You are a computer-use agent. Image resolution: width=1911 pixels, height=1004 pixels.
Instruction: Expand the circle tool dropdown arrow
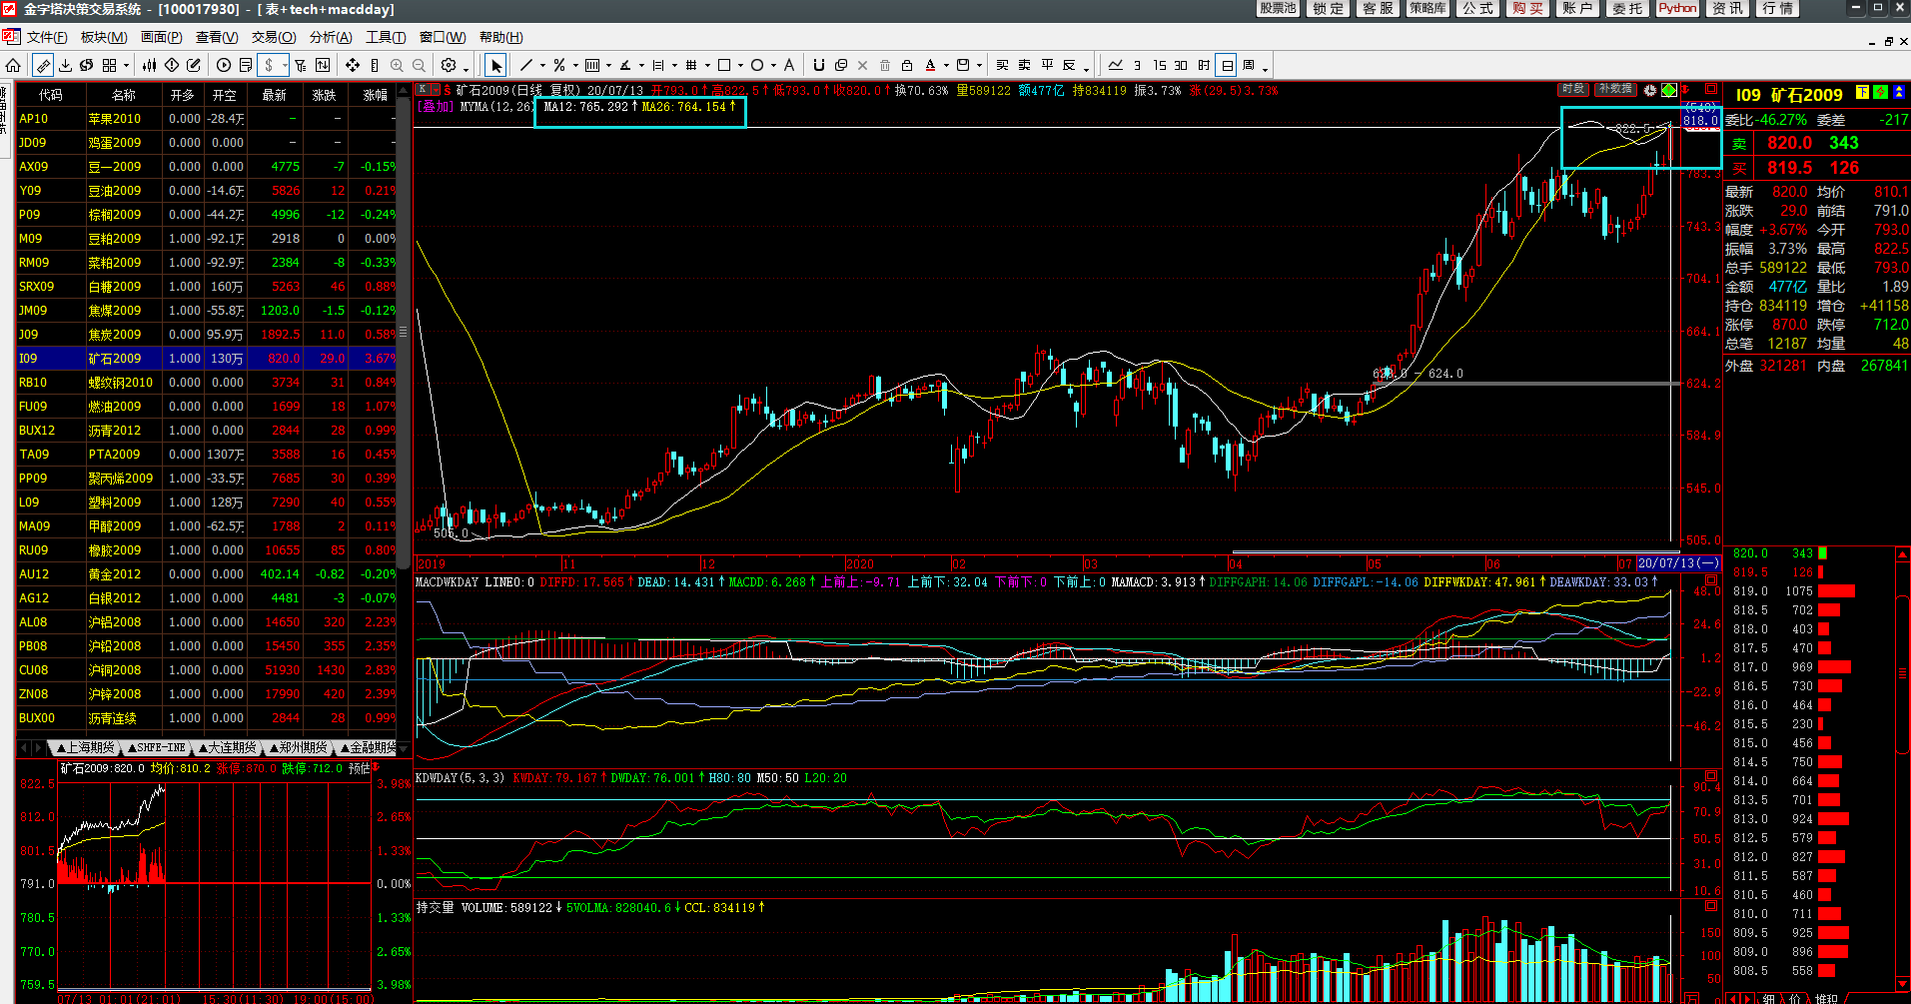point(773,66)
